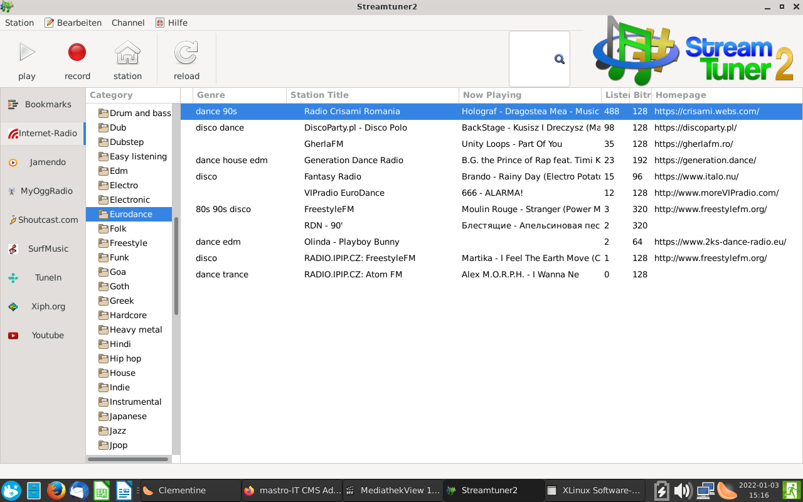Viewport: 803px width, 502px height.
Task: Click the volume speaker tray icon
Action: [x=683, y=491]
